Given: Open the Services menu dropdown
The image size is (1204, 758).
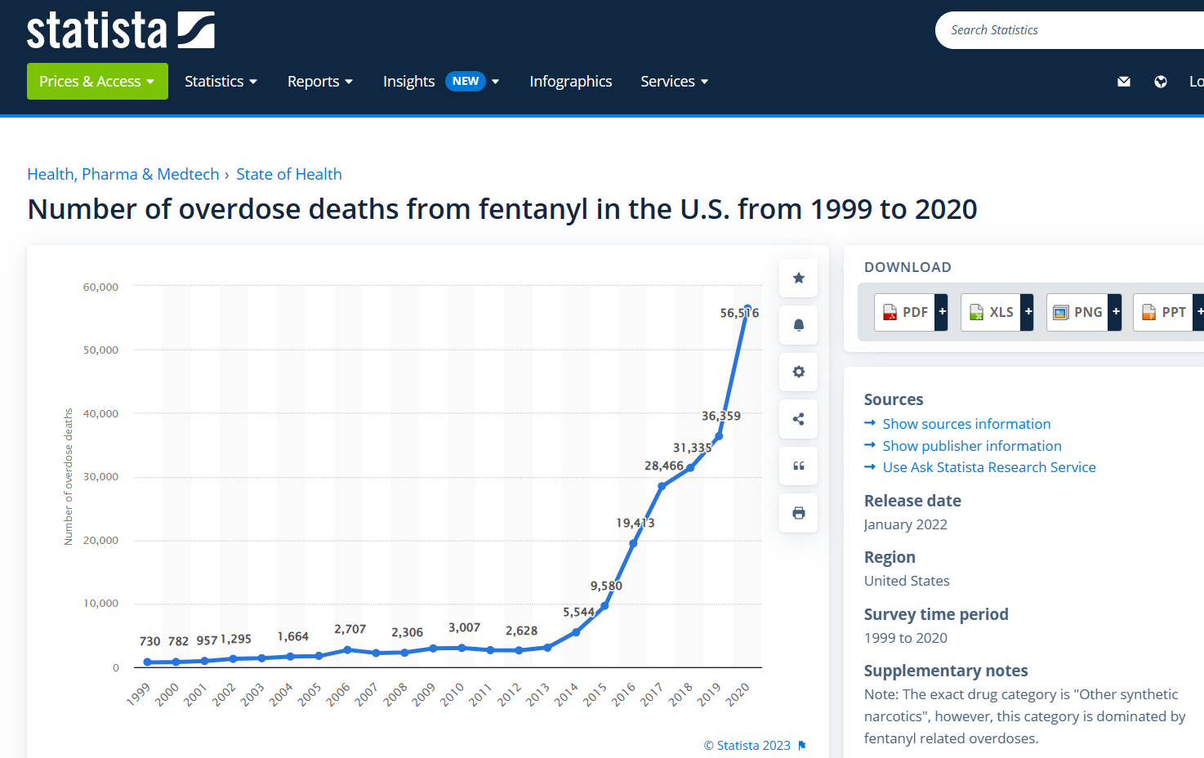Looking at the screenshot, I should coord(675,82).
